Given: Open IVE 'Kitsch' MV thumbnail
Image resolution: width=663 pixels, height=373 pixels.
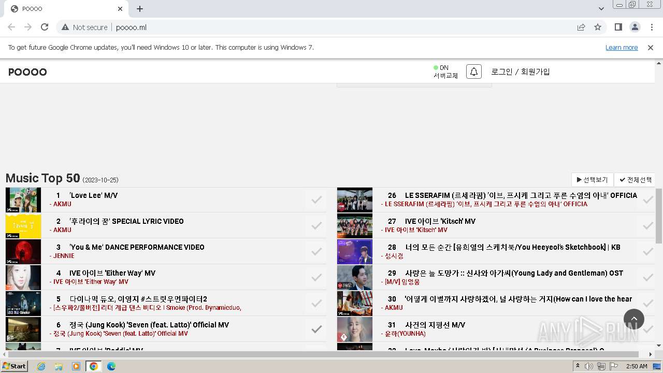Looking at the screenshot, I should 355,226.
